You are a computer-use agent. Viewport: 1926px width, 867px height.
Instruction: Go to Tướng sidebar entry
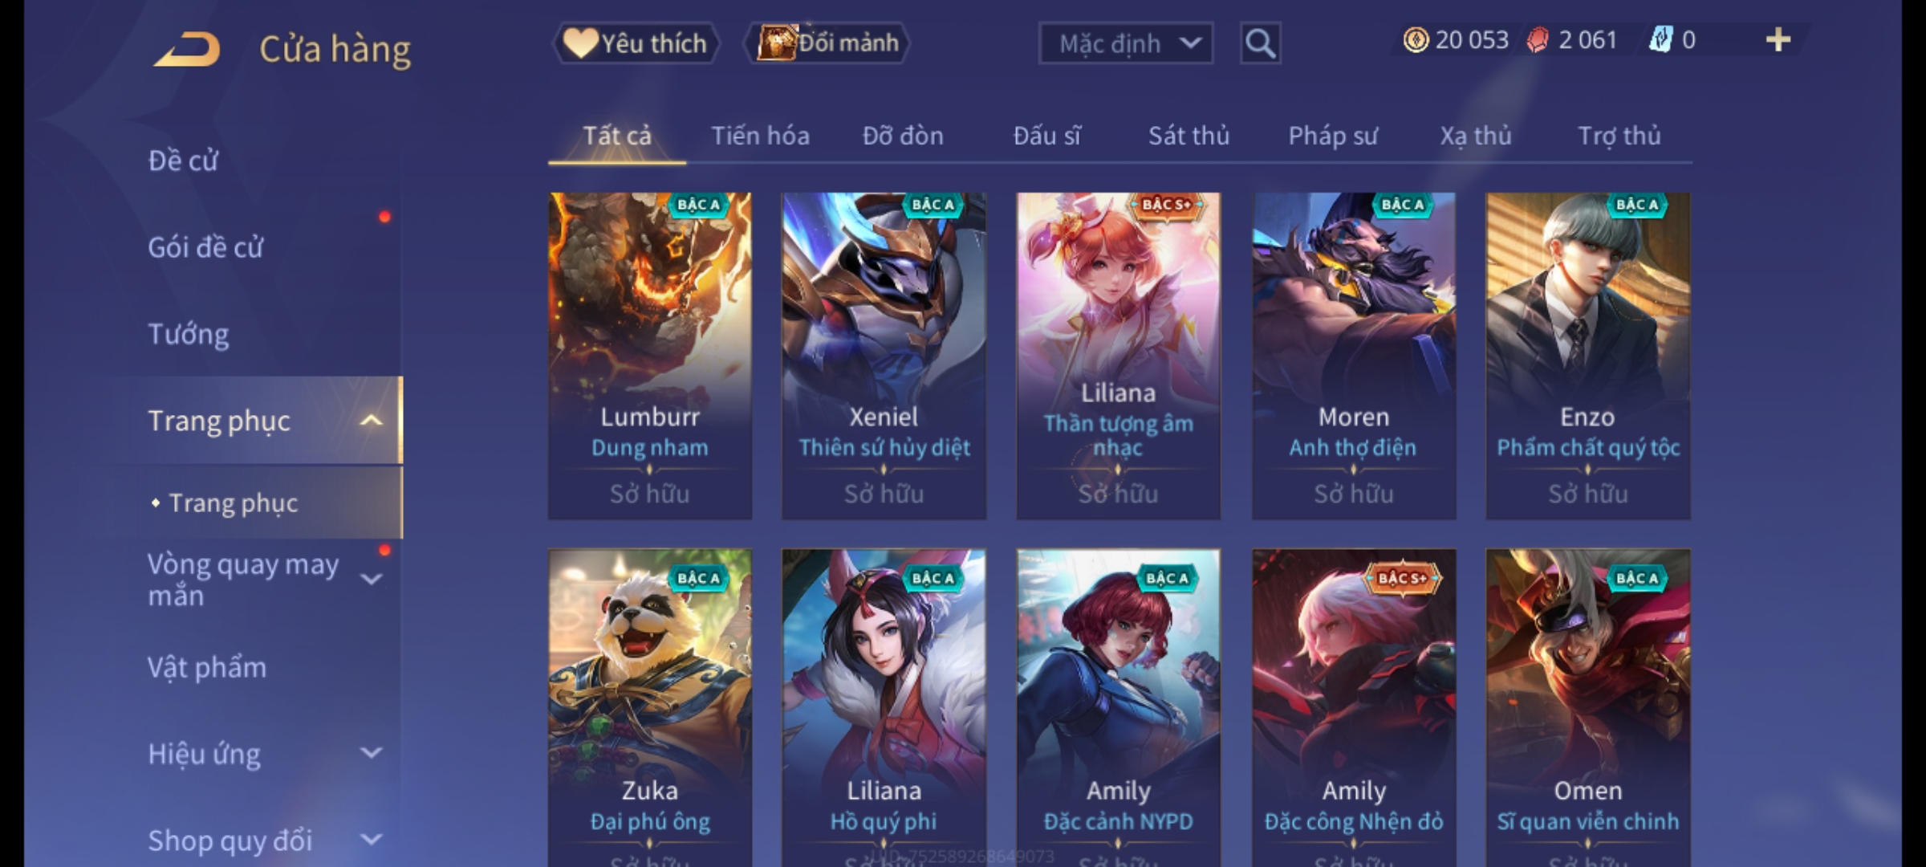[189, 334]
